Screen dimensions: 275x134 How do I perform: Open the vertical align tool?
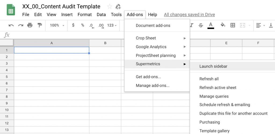(x=271, y=25)
